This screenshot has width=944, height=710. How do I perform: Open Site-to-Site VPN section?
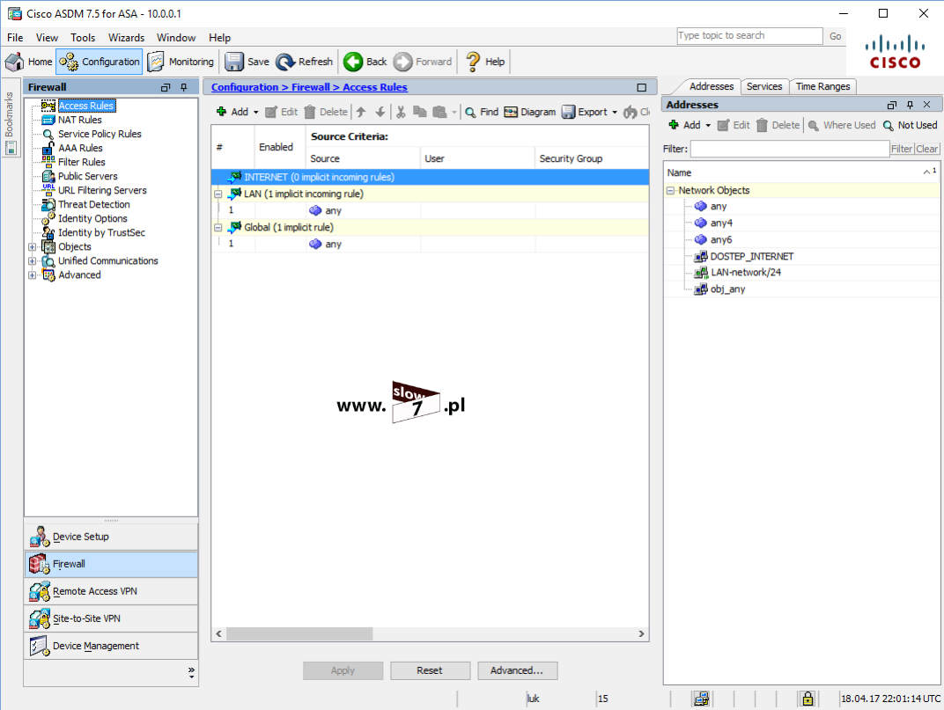click(111, 619)
